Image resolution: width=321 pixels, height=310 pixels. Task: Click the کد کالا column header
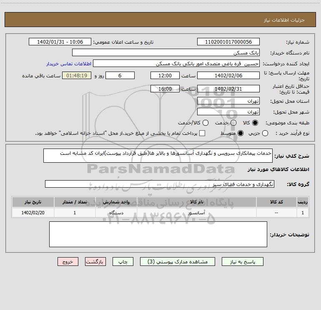[x=276, y=202]
